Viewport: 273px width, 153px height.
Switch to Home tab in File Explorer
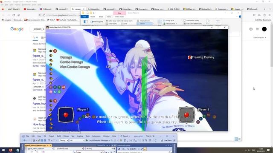coord(93,17)
